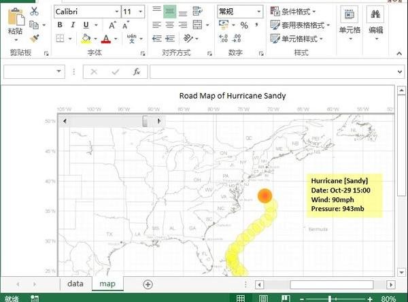This screenshot has height=302, width=408.
Task: Apply comma style
Action: [x=257, y=25]
